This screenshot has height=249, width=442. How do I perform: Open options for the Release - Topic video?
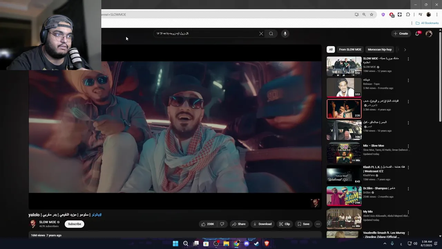coord(408,81)
